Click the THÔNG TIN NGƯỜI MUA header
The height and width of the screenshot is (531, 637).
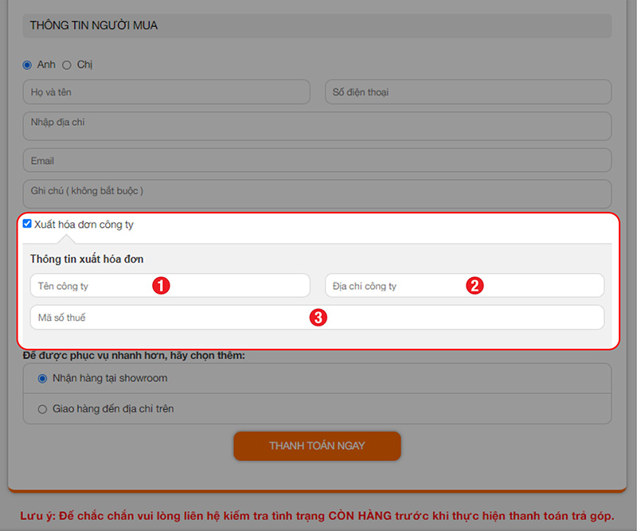point(94,25)
